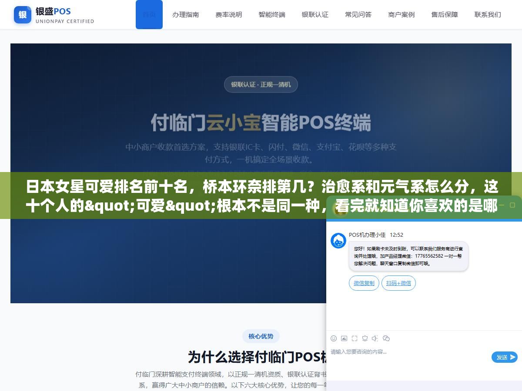Screen dimensions: 522x391
Task: Click the 为什么选择付临门POS heading
Action: point(257,357)
